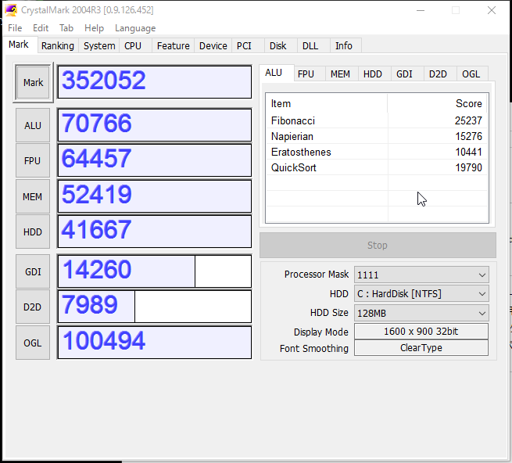This screenshot has height=463, width=512.
Task: Click the ALU score 70766
Action: point(155,125)
